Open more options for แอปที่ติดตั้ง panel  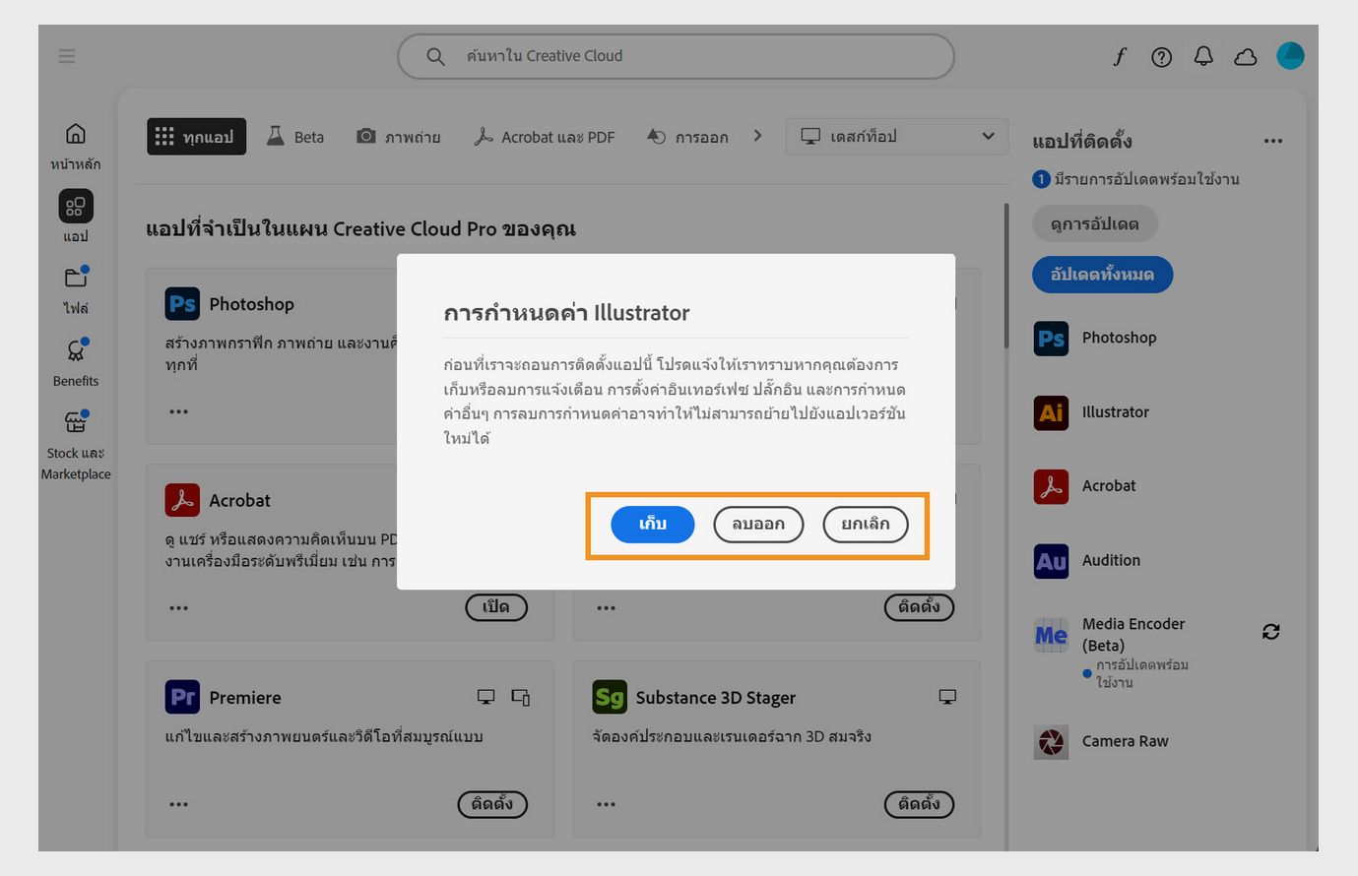(1273, 141)
